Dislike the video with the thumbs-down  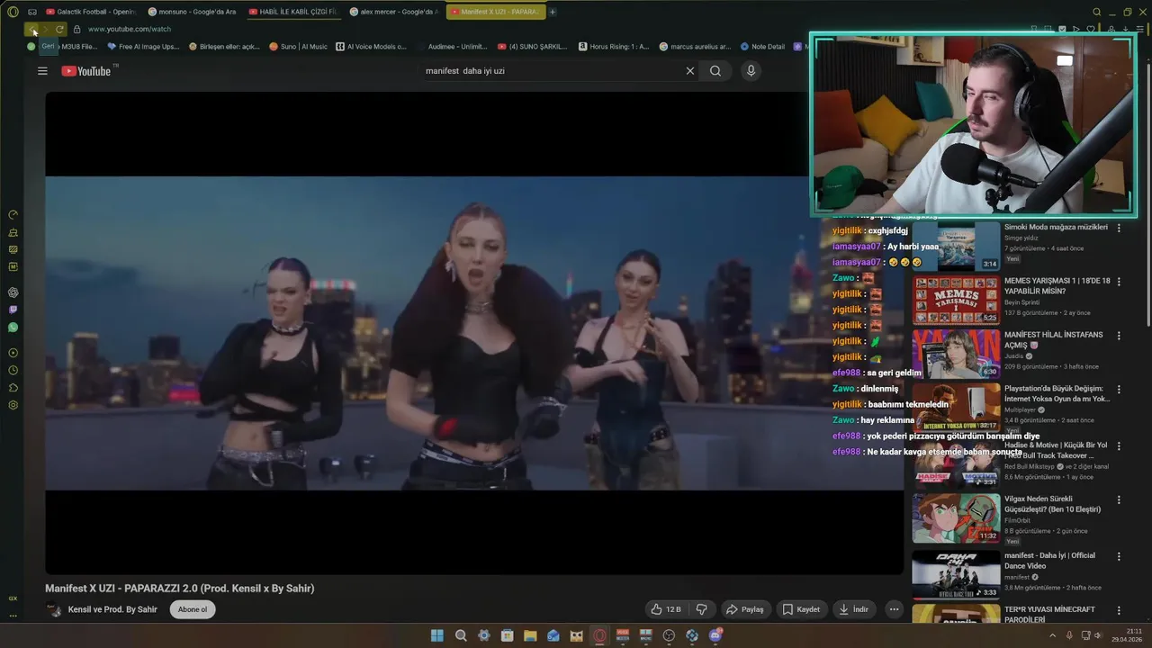[701, 609]
